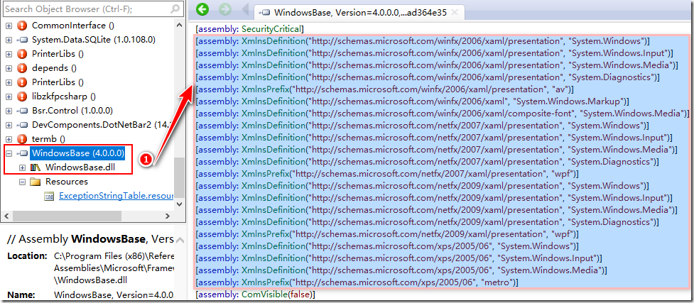The image size is (694, 303).
Task: Expand the depends () node
Action: [9, 68]
